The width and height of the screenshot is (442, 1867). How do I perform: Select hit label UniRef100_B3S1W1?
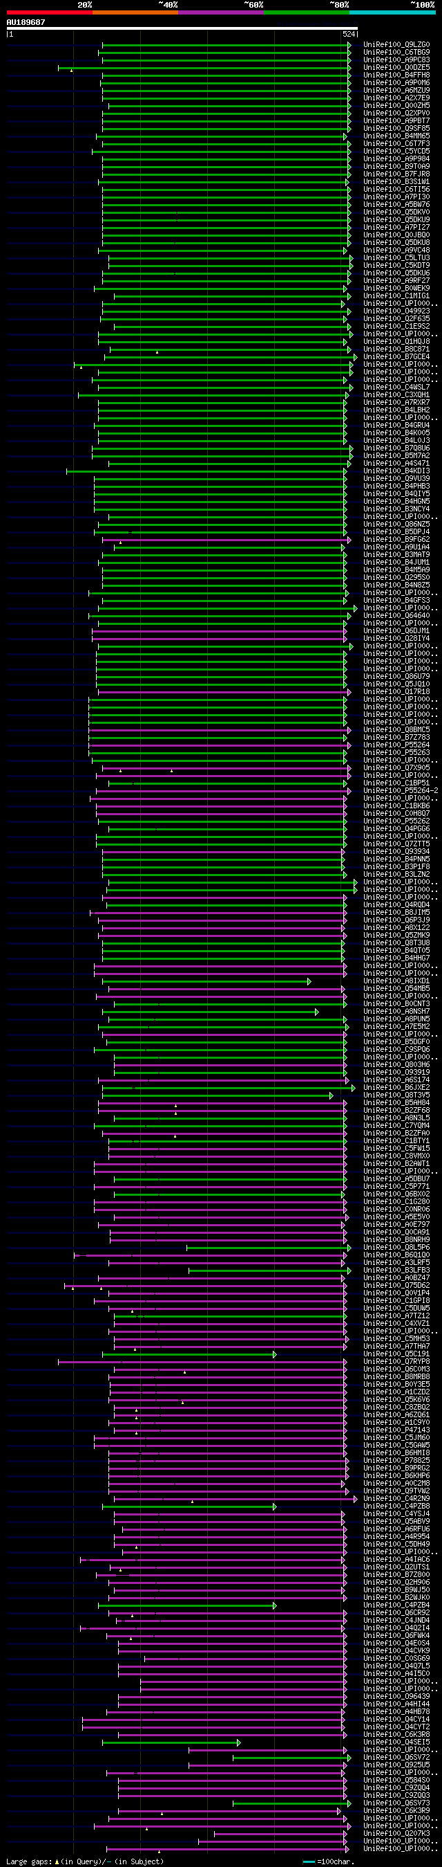click(396, 182)
